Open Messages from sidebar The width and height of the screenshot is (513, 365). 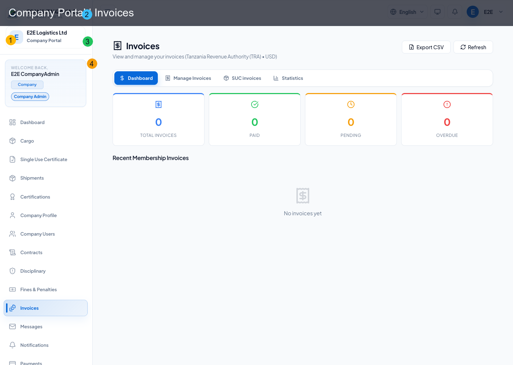click(46, 327)
